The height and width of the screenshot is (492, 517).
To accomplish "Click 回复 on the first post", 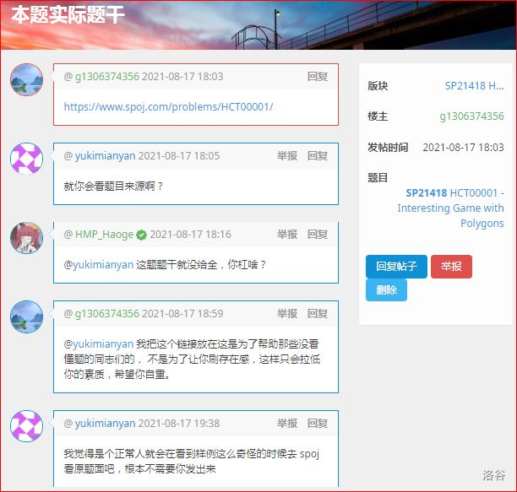I will [x=318, y=77].
